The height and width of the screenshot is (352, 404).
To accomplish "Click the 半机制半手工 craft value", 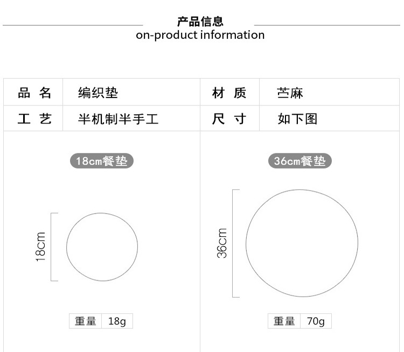I will point(119,118).
